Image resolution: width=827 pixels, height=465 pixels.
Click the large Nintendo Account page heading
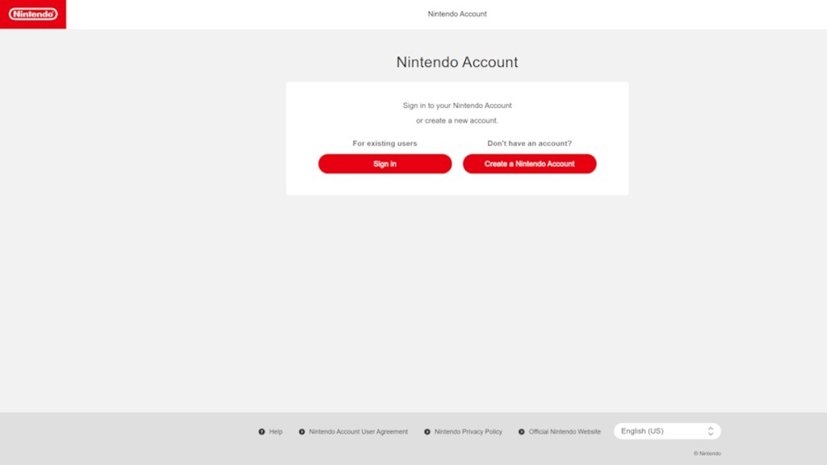[x=457, y=62]
